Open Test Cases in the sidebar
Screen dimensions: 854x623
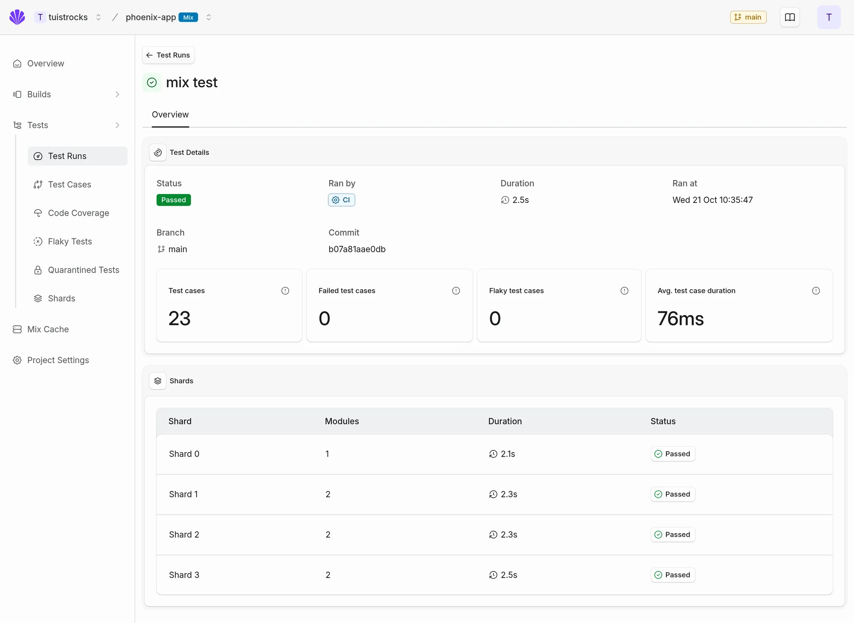(x=77, y=185)
